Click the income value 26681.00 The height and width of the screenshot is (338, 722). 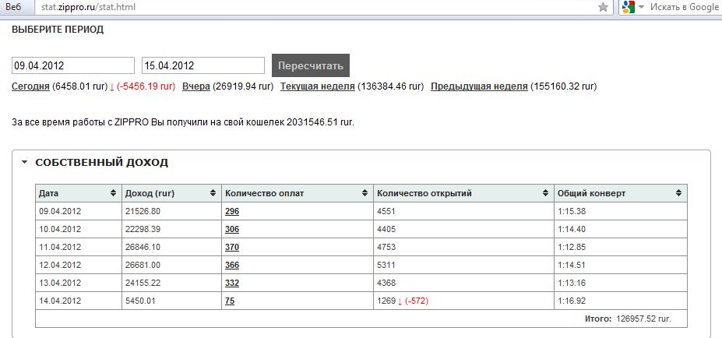(143, 266)
